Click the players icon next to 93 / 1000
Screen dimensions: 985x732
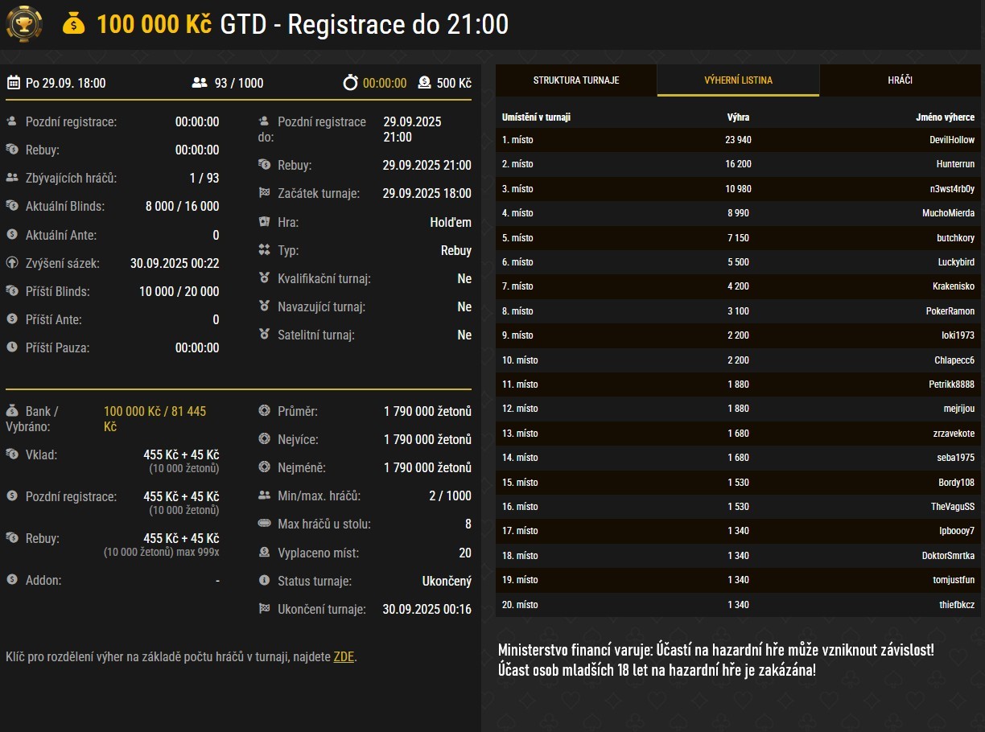tap(200, 83)
